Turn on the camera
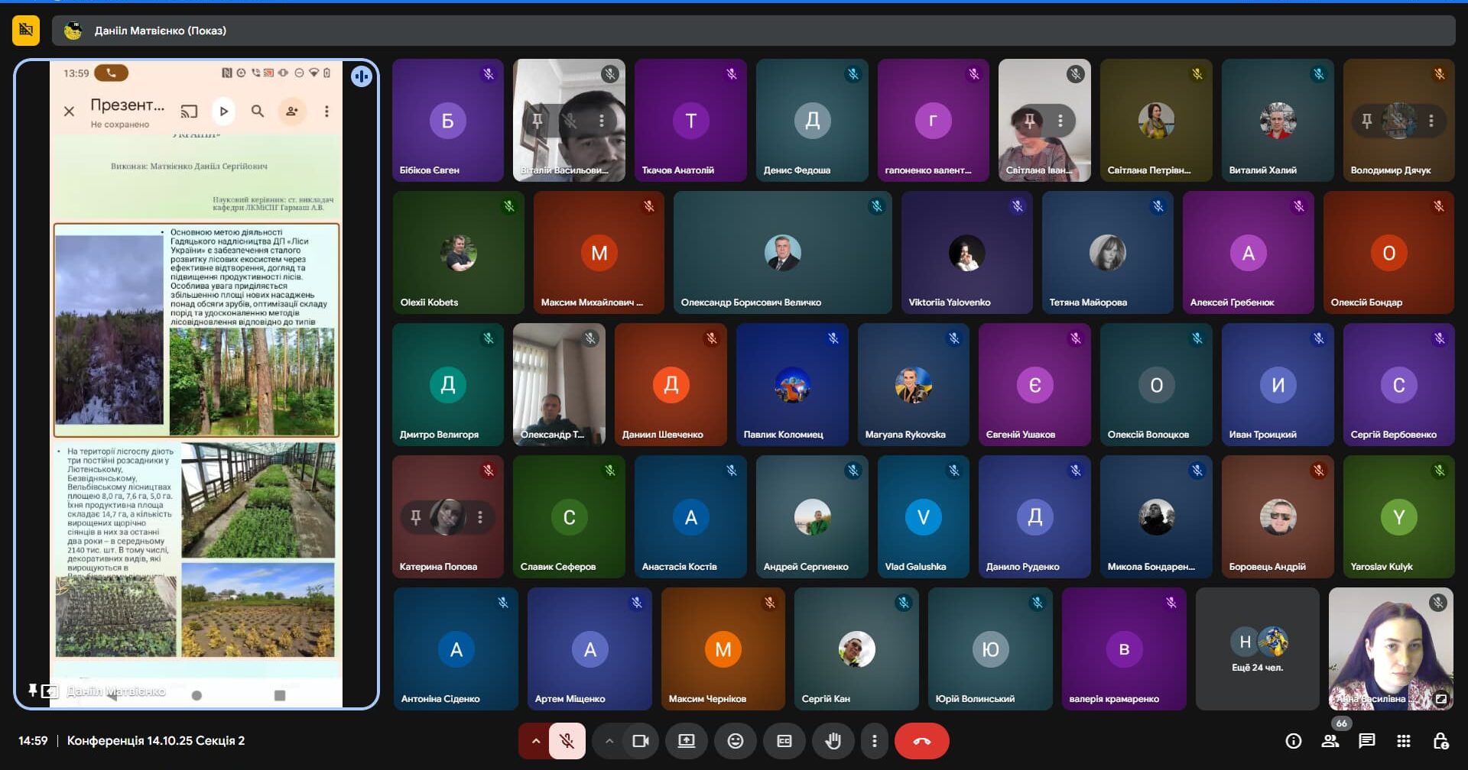 [x=640, y=741]
